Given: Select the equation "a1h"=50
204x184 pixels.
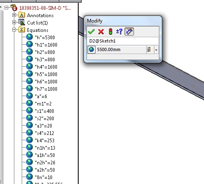Looking at the screenshot, I should [45, 155].
